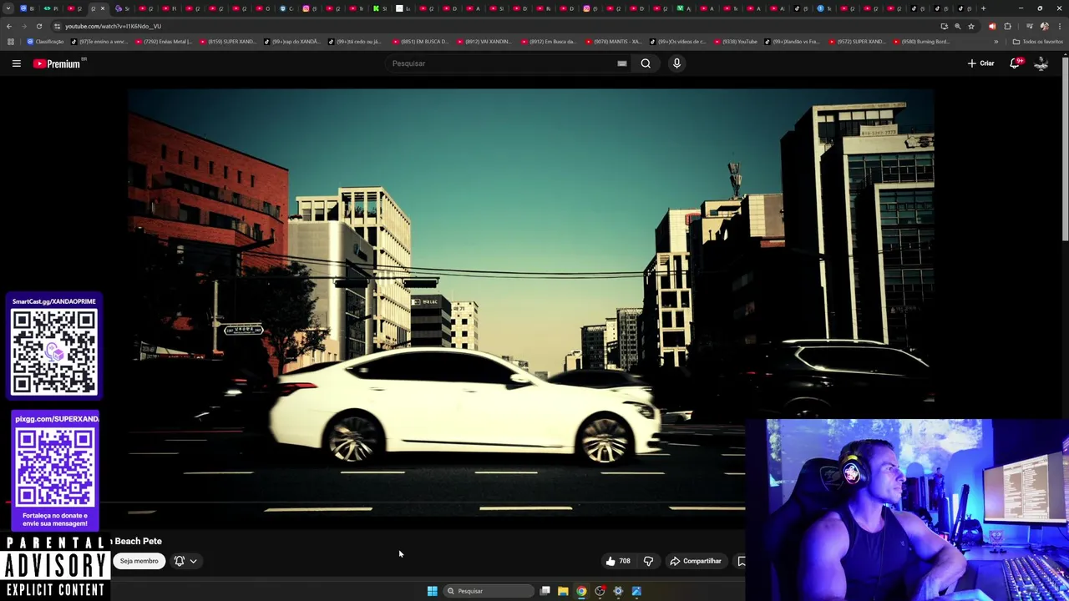Open the red speaker extension icon

992,26
